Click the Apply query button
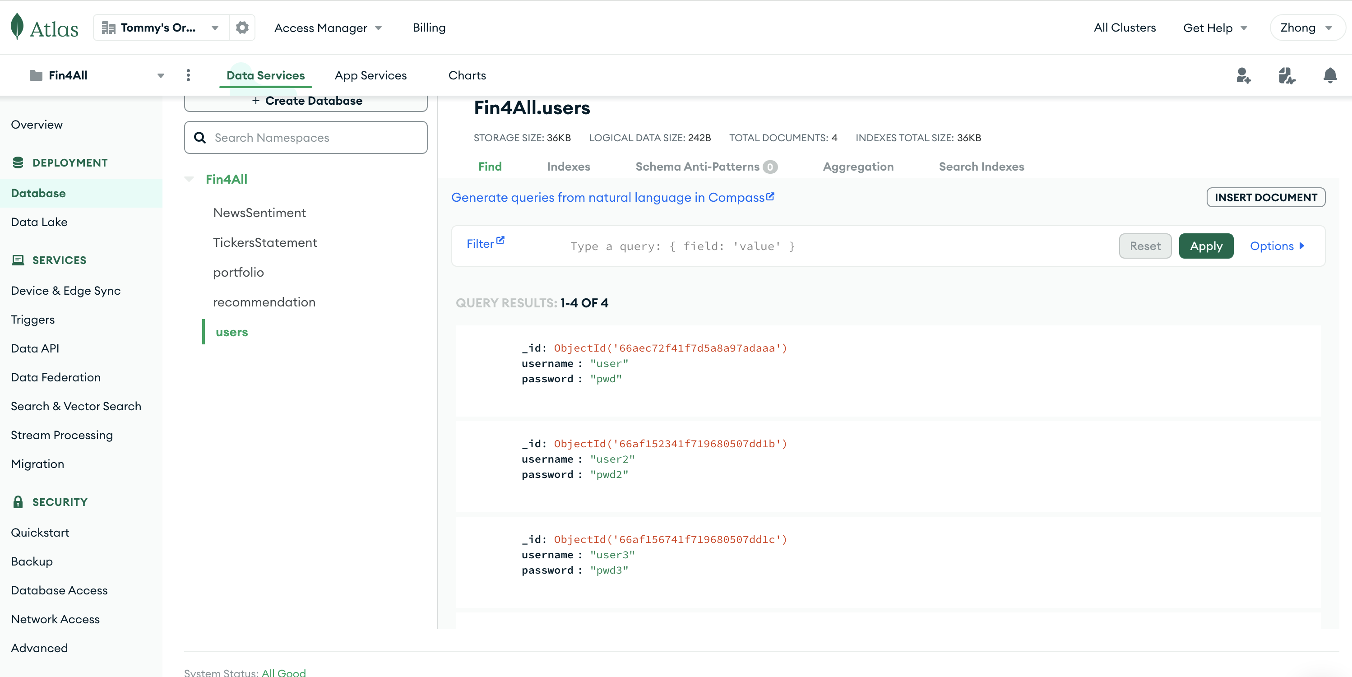Viewport: 1352px width, 677px height. [x=1206, y=246]
